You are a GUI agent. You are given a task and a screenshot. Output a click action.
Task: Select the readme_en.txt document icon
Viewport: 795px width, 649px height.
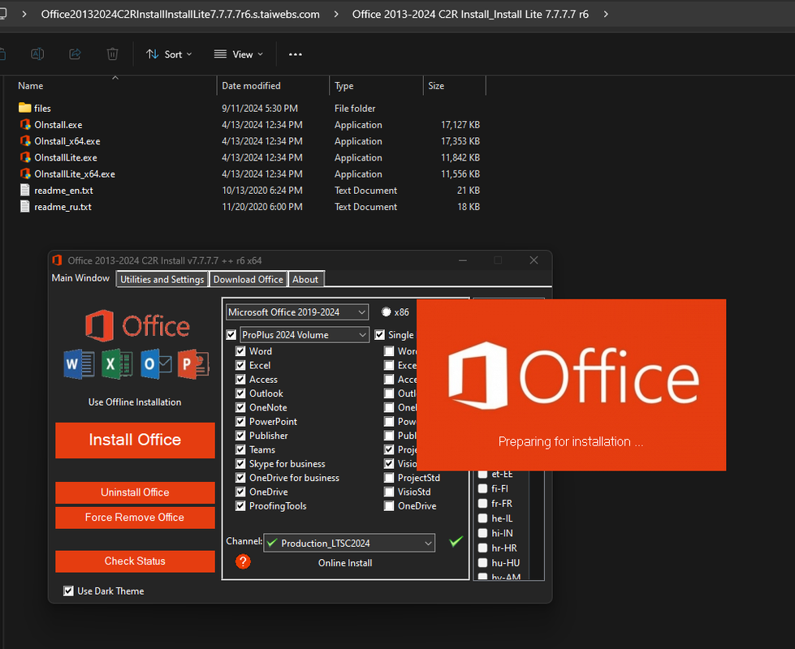click(x=25, y=190)
